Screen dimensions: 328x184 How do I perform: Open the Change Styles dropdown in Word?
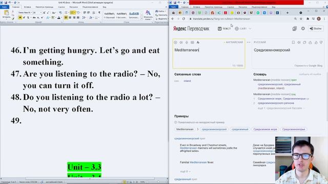click(x=148, y=15)
